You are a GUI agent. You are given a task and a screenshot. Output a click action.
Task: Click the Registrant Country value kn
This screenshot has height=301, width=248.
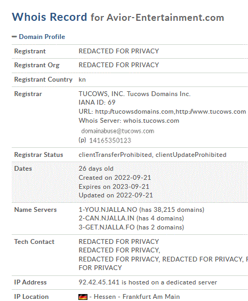click(82, 80)
